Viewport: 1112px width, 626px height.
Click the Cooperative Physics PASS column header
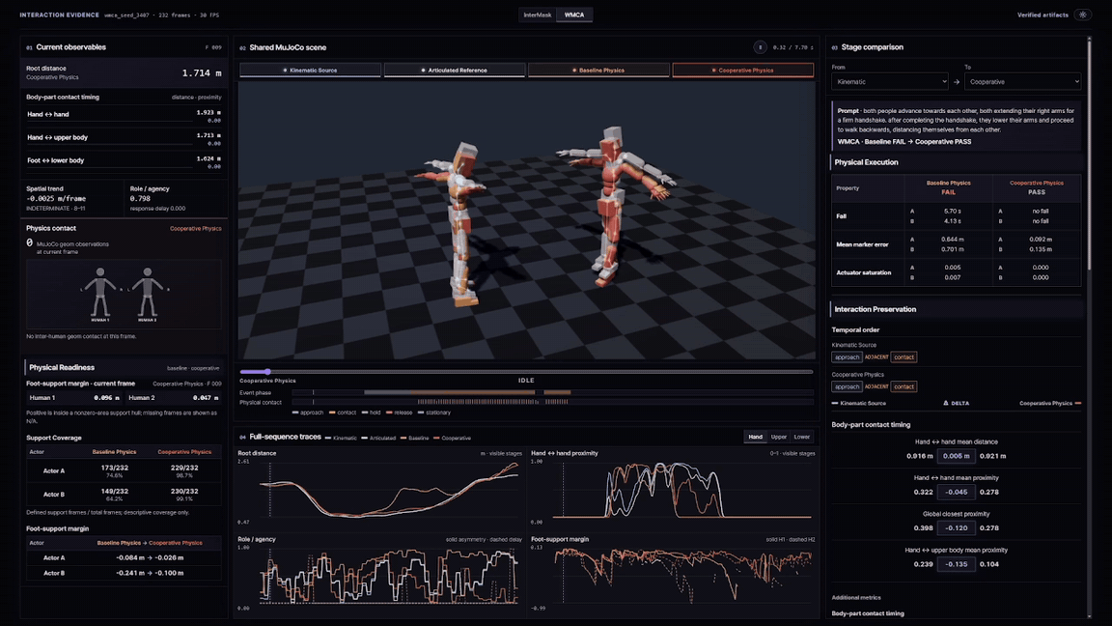[x=1036, y=187]
